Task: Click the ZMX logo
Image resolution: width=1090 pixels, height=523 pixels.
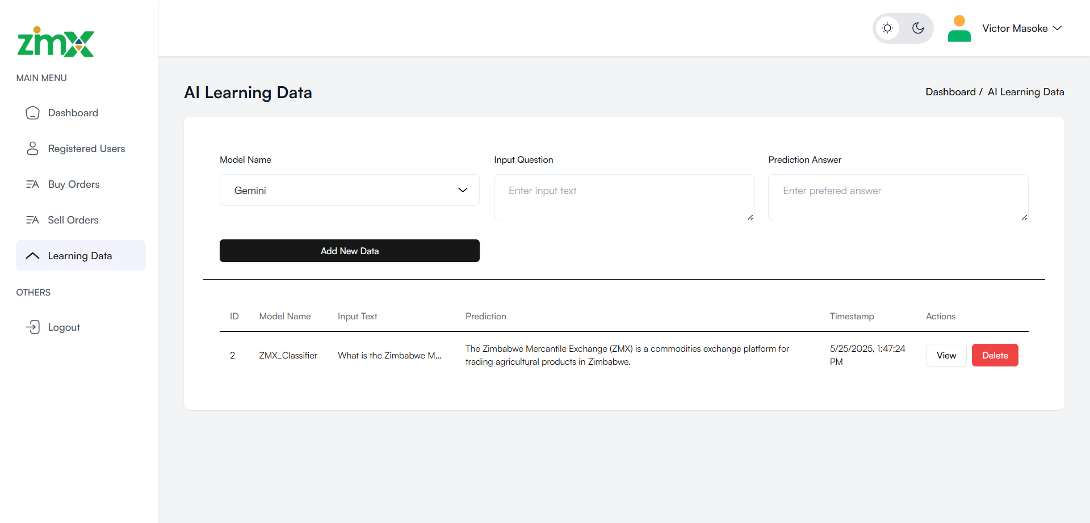Action: tap(56, 43)
